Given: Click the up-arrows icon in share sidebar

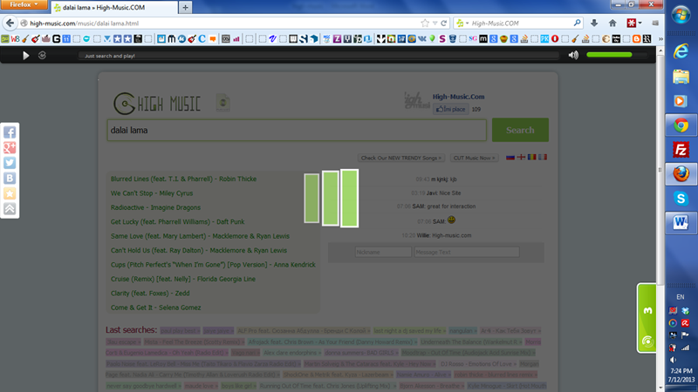Looking at the screenshot, I should pyautogui.click(x=10, y=209).
